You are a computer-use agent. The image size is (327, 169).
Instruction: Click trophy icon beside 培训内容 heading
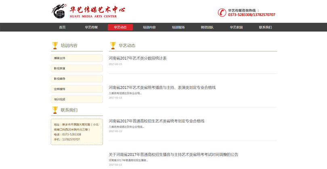coord(55,46)
